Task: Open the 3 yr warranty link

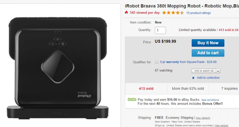Action: click(x=169, y=62)
